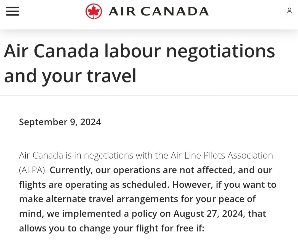Viewport: 298px width, 242px height.
Task: Click the divider line below the heading
Action: 149,95
